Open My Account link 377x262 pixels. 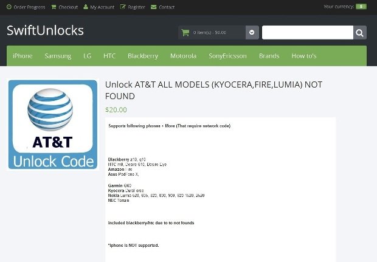coord(102,7)
